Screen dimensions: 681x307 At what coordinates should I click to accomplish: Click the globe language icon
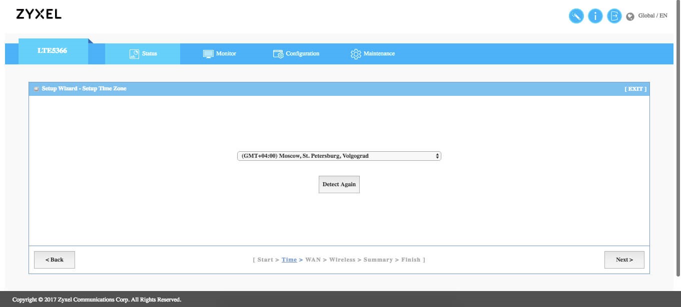[630, 16]
